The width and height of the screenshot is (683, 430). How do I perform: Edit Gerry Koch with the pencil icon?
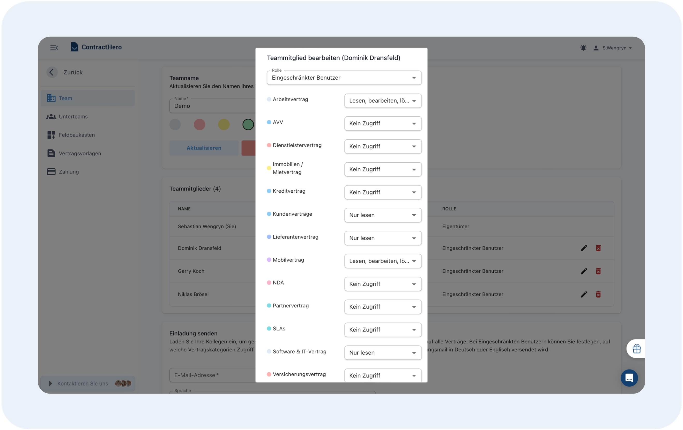tap(583, 271)
